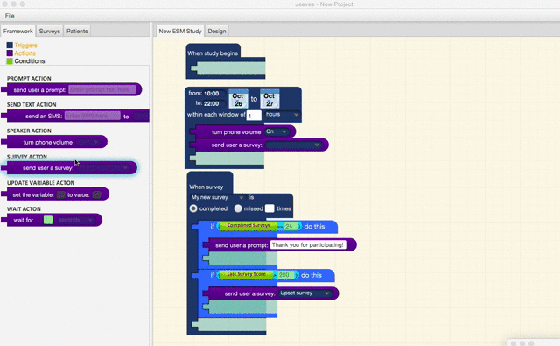Image resolution: width=560 pixels, height=346 pixels.
Task: Switch to the Surveys tab
Action: tap(50, 32)
